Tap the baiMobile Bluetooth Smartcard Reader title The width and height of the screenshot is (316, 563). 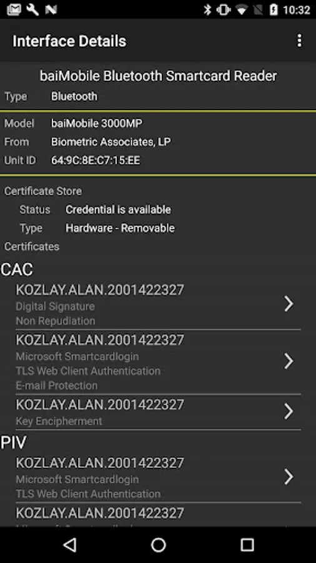pos(158,76)
